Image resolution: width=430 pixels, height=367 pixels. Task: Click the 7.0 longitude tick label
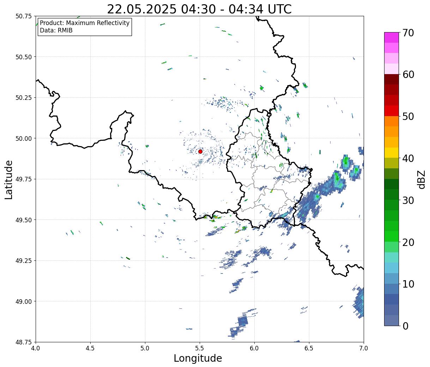click(364, 348)
